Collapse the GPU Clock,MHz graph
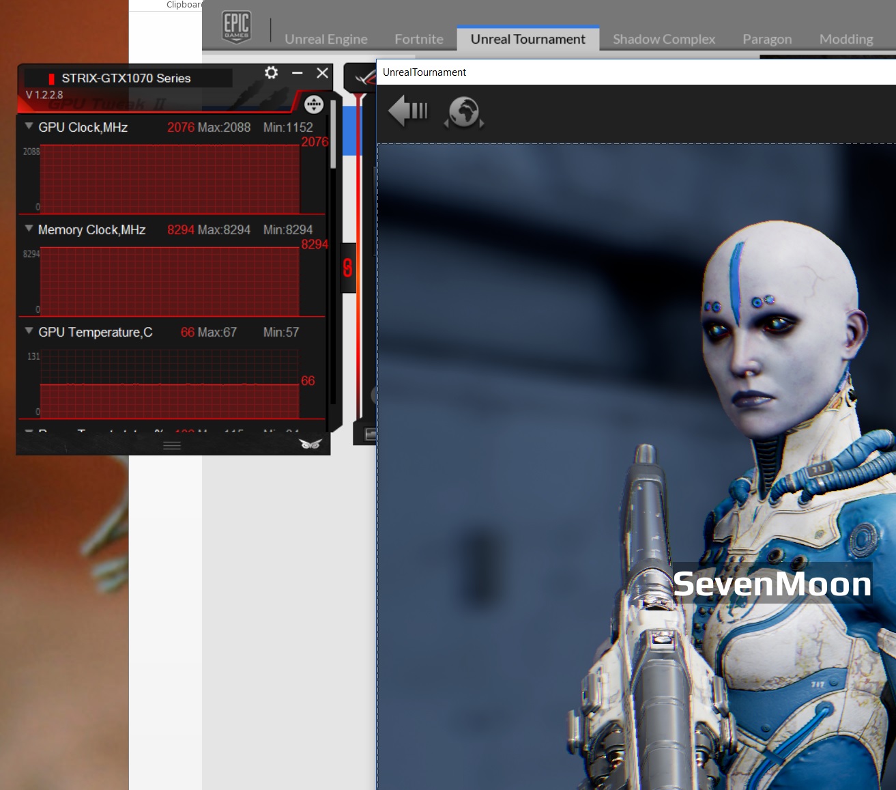 [x=29, y=126]
